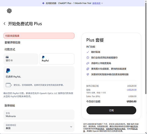Screen dimensions: 147x134
Task: Click the PayPal authorization notice mentioning OpenAI OpCo, LLC
Action: [x=38, y=95]
